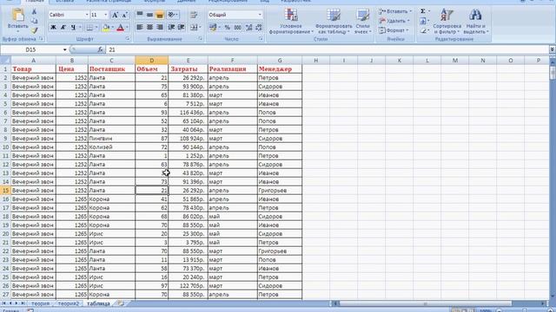Click the Insert Worksheet tab icon
Screen dimensions: 556x312
(121, 304)
